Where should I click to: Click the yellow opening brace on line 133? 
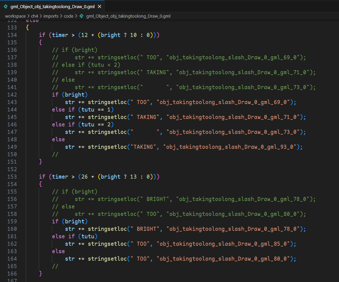[28, 27]
